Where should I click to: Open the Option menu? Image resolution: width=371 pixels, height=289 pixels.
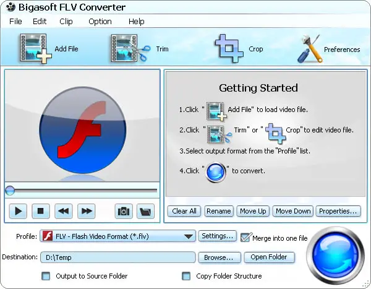point(100,21)
